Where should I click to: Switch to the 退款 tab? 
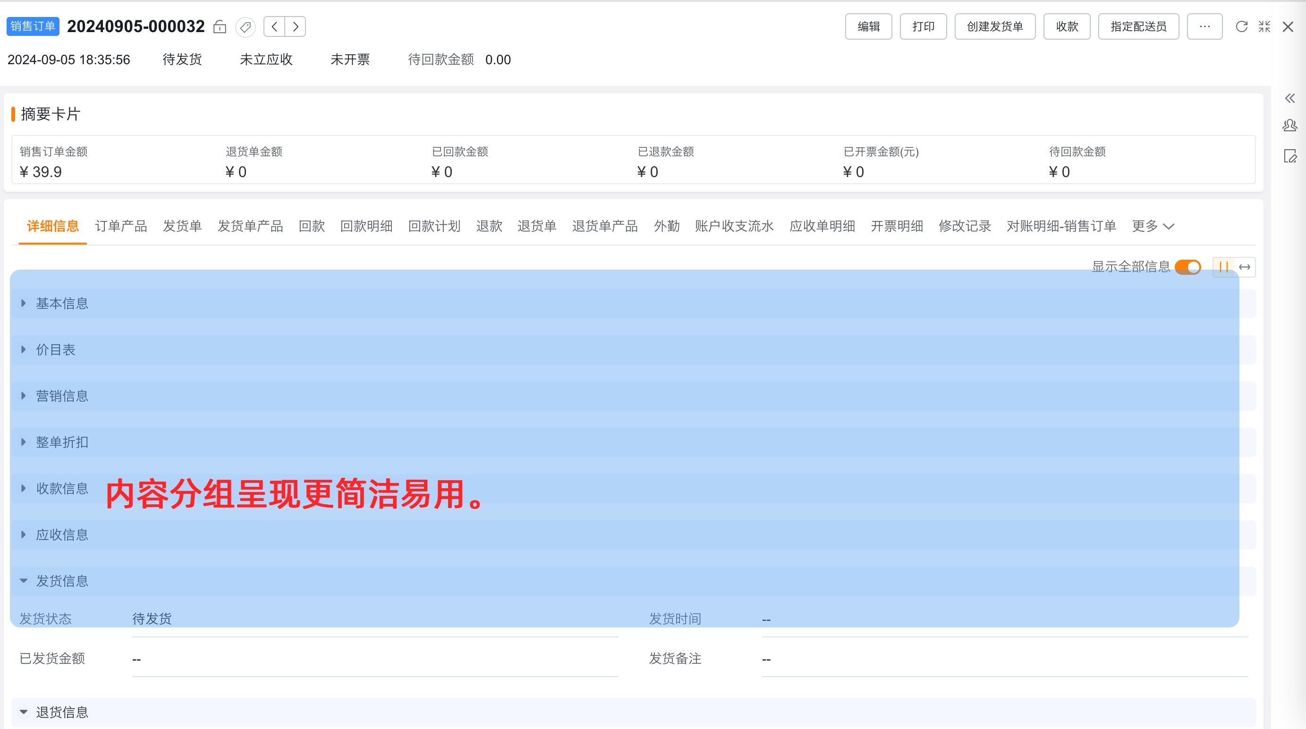(489, 226)
